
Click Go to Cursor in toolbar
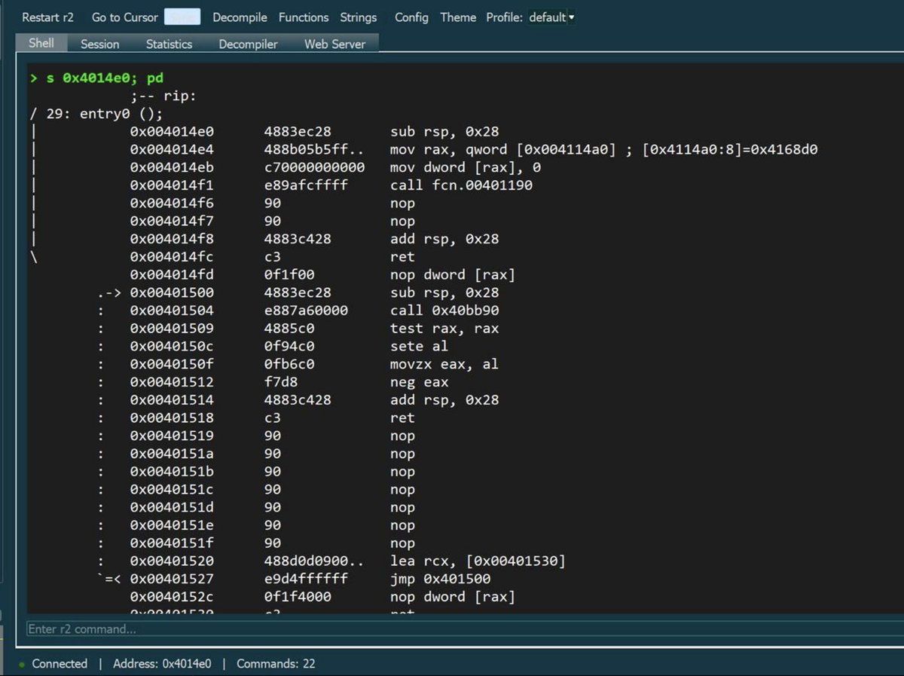point(125,17)
